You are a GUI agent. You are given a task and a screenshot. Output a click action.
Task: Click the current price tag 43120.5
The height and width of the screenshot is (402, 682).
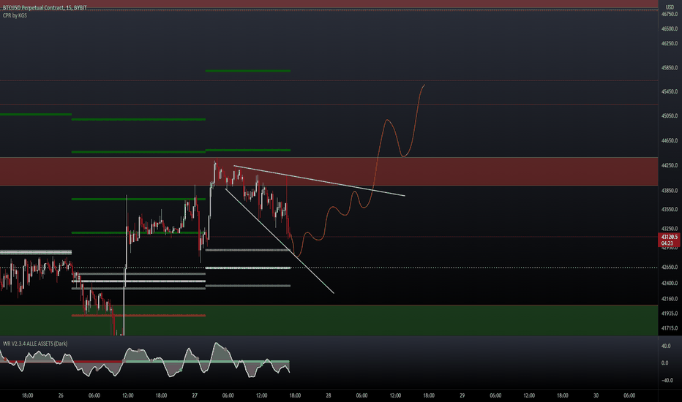[670, 240]
